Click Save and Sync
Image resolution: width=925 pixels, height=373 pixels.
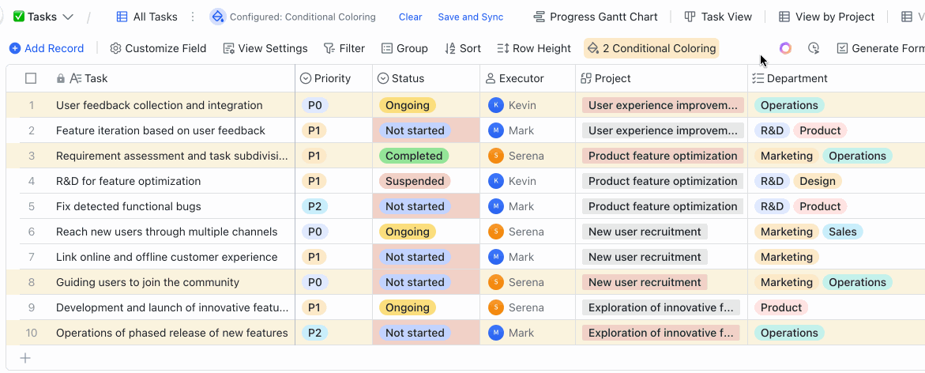tap(470, 17)
